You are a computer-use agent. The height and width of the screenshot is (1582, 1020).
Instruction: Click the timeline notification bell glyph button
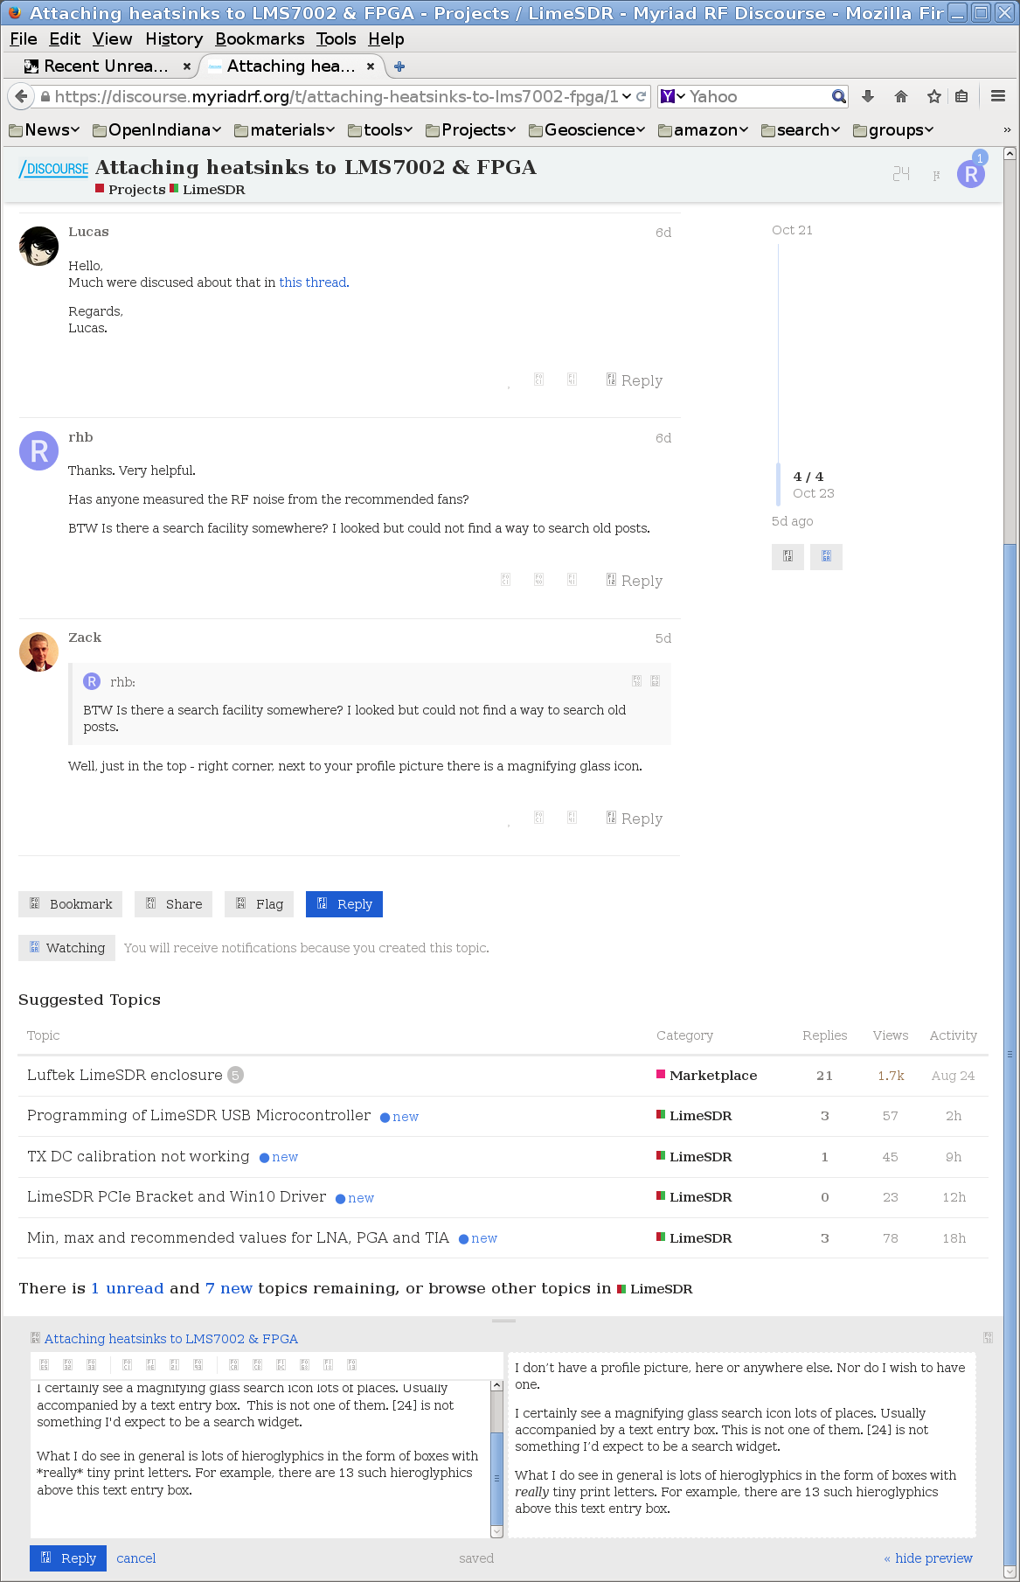(826, 556)
